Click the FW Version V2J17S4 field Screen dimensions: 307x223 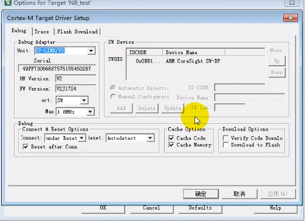pyautogui.click(x=75, y=89)
